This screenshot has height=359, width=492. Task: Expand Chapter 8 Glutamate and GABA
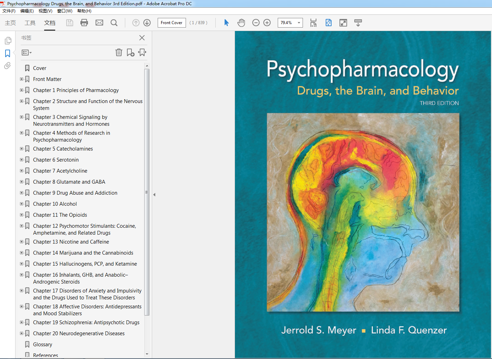(21, 182)
